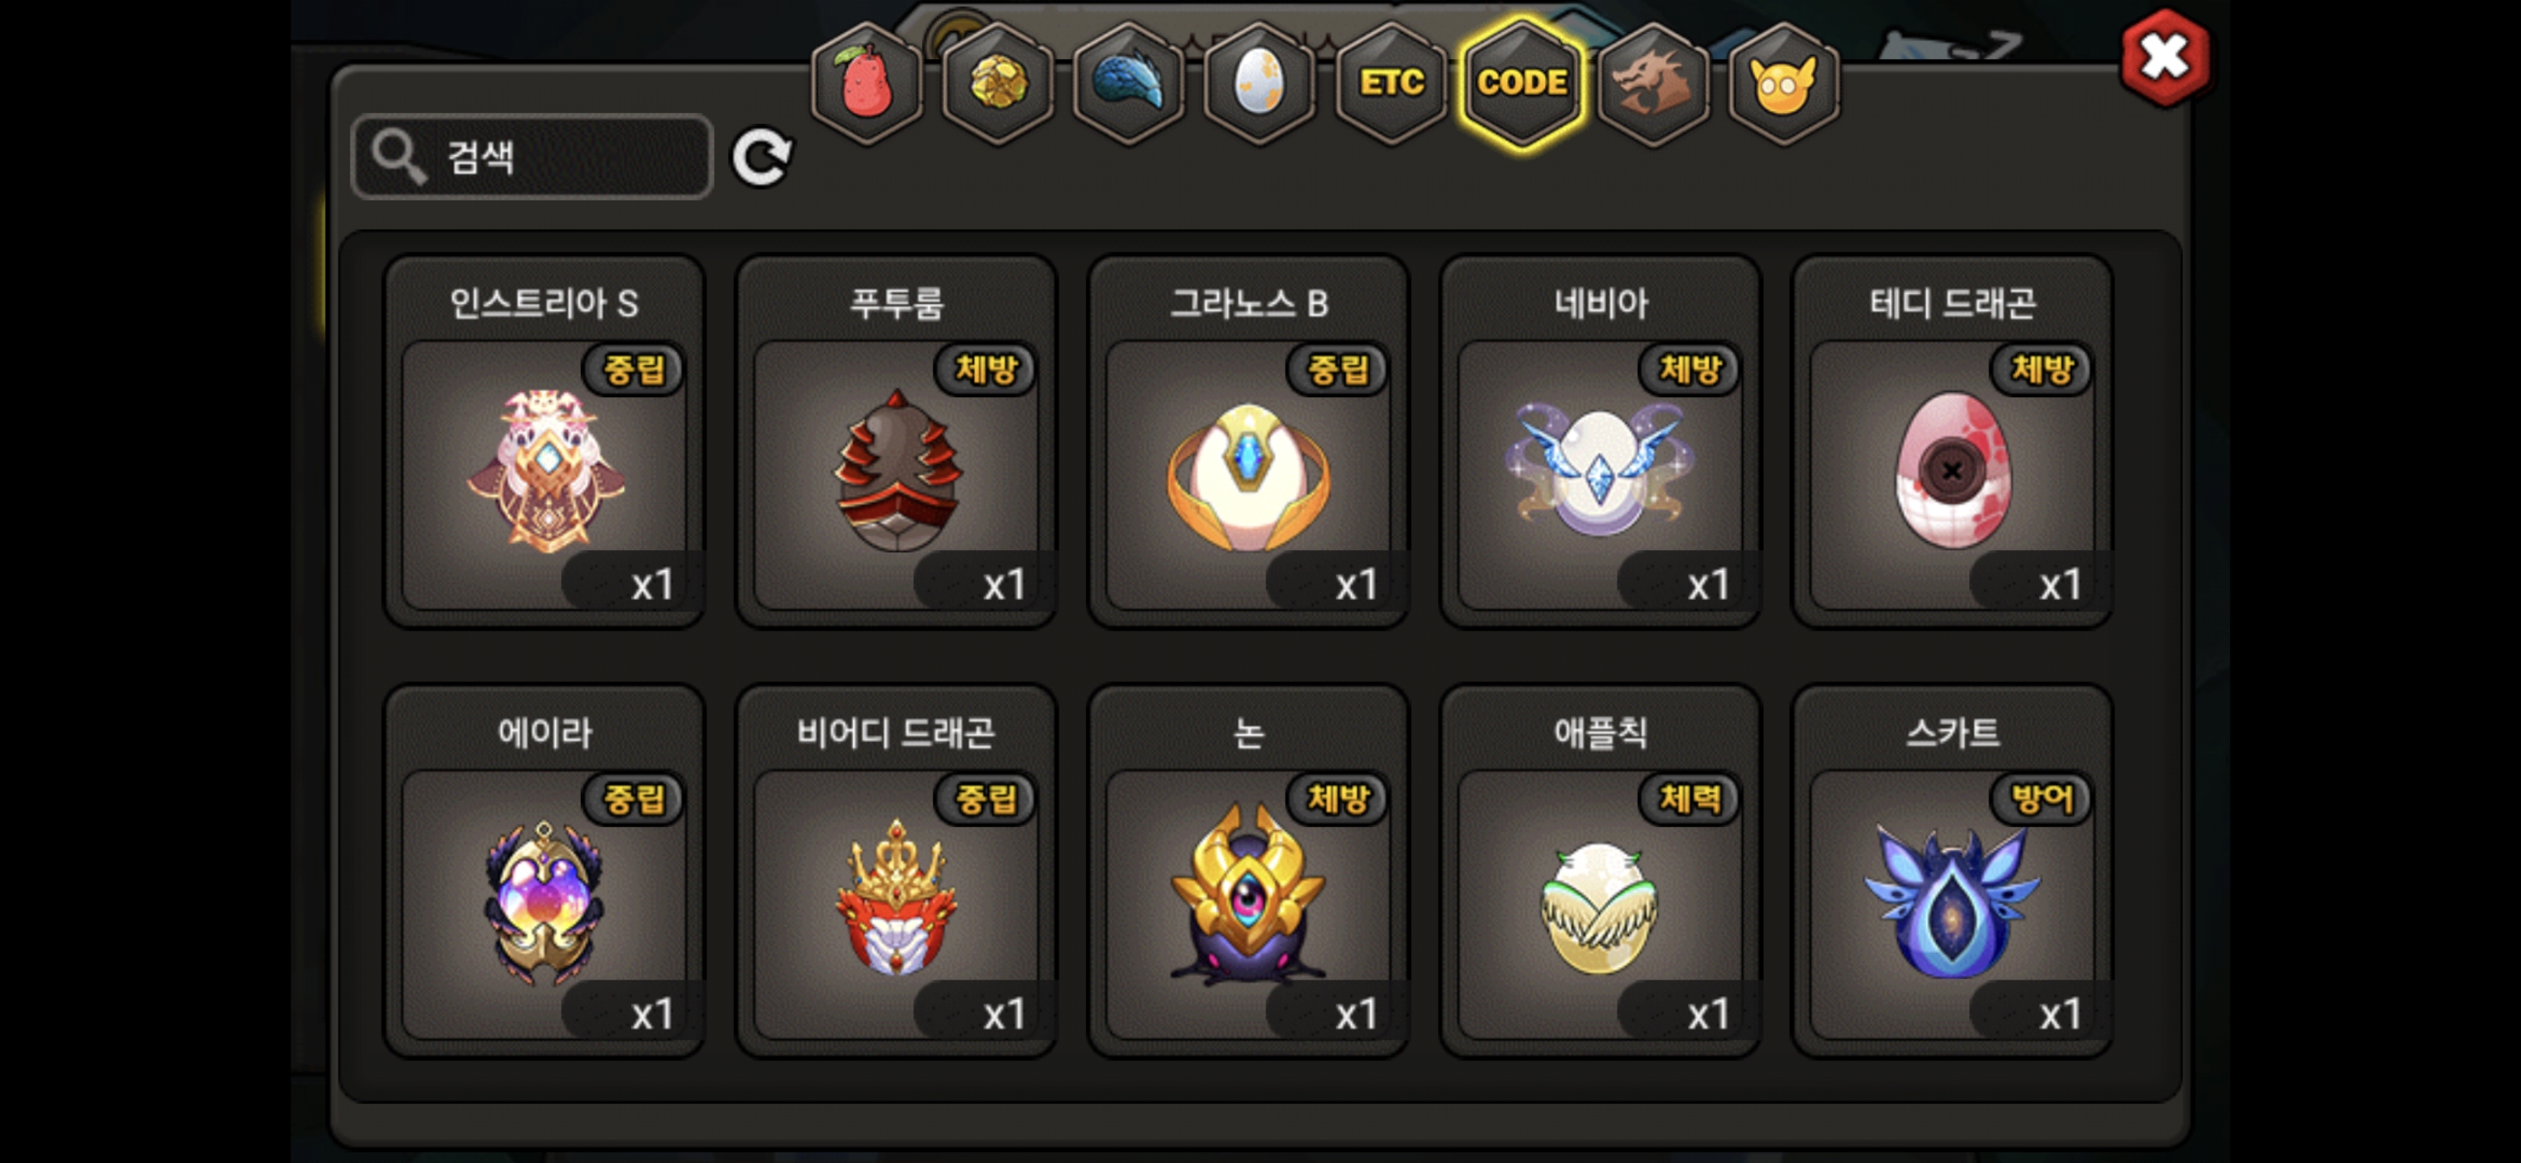This screenshot has height=1163, width=2521.
Task: Select the 푸투룸 egg item
Action: coord(896,441)
